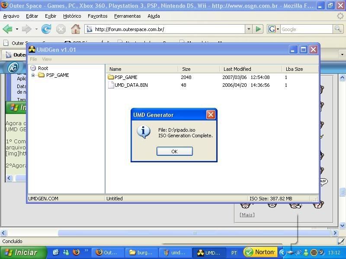Open the Iniciar start menu
Image resolution: width=346 pixels, height=259 pixels.
pos(23,253)
